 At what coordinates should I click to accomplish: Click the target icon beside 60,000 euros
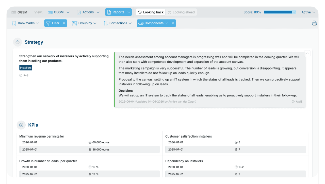[x=90, y=142]
